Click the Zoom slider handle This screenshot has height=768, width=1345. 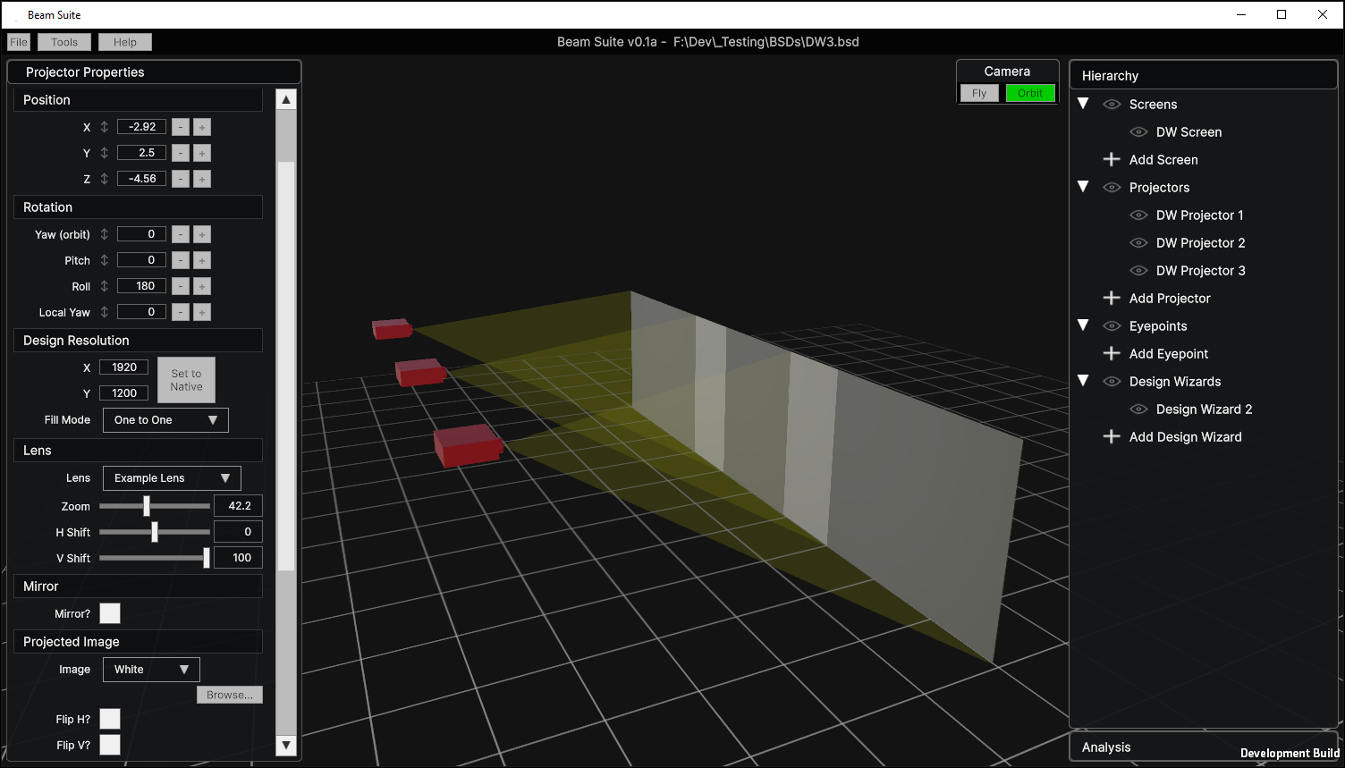tap(147, 506)
